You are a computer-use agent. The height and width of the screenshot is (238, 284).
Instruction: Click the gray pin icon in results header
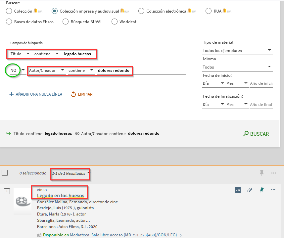[x=261, y=173]
